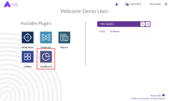
Task: Click the Demo User name
Action: pos(155,4)
